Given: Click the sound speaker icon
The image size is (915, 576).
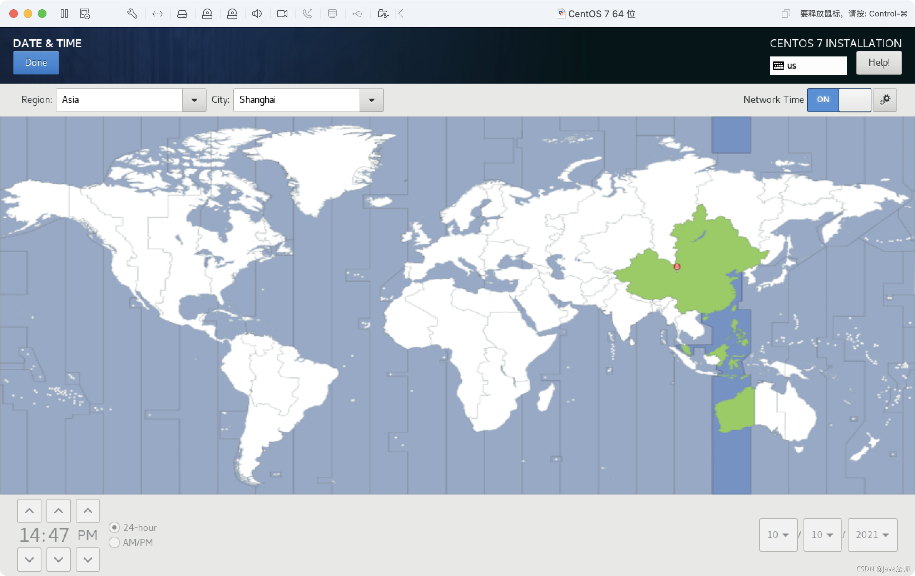Looking at the screenshot, I should pos(257,14).
